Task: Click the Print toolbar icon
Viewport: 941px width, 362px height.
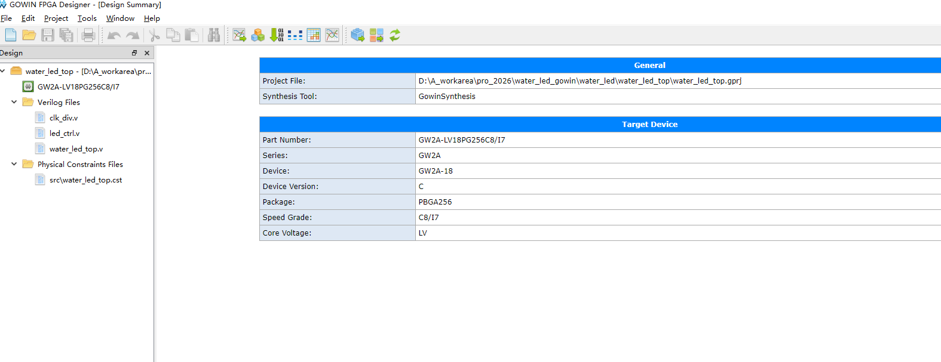Action: (88, 35)
